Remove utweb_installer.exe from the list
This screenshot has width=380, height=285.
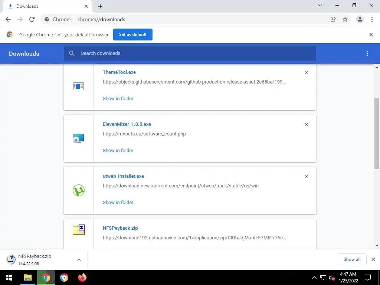click(x=307, y=176)
